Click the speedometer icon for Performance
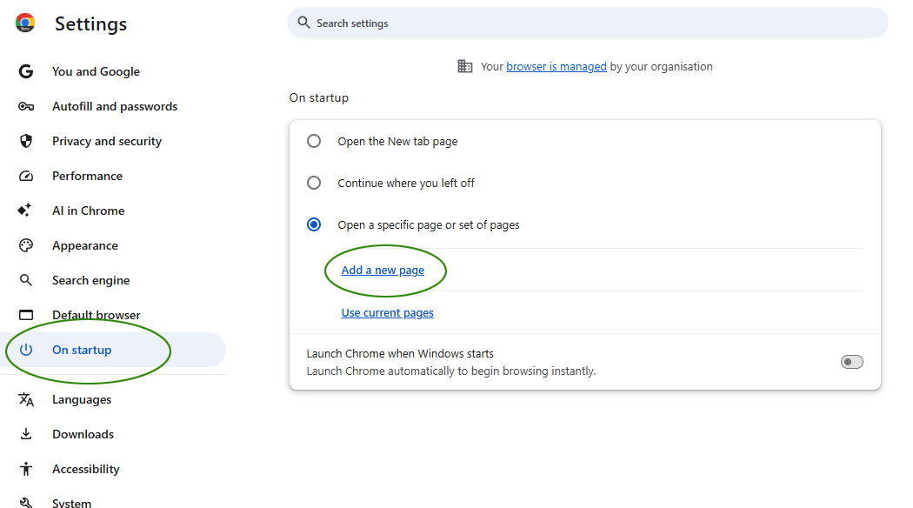913x508 pixels. (x=25, y=176)
